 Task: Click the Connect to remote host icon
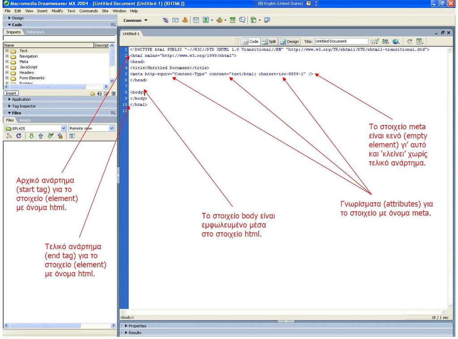[x=9, y=136]
